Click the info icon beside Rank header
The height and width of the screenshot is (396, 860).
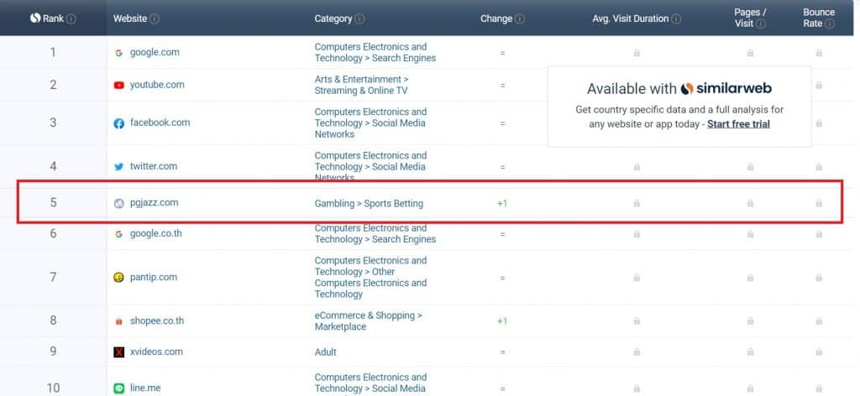[71, 18]
